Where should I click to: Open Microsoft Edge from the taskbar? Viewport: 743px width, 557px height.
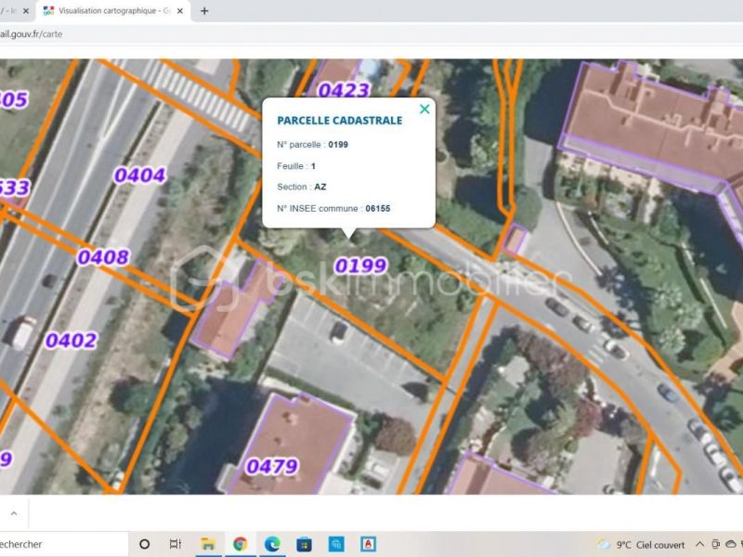click(272, 544)
